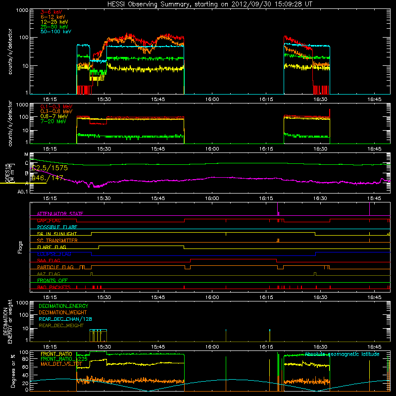Select the FLARE_FLAG label
The width and height of the screenshot is (396, 396).
[51, 247]
